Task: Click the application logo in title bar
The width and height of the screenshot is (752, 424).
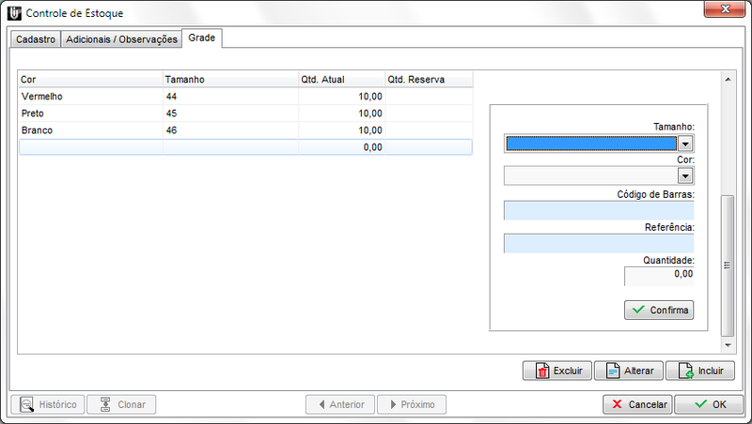Action: click(13, 13)
